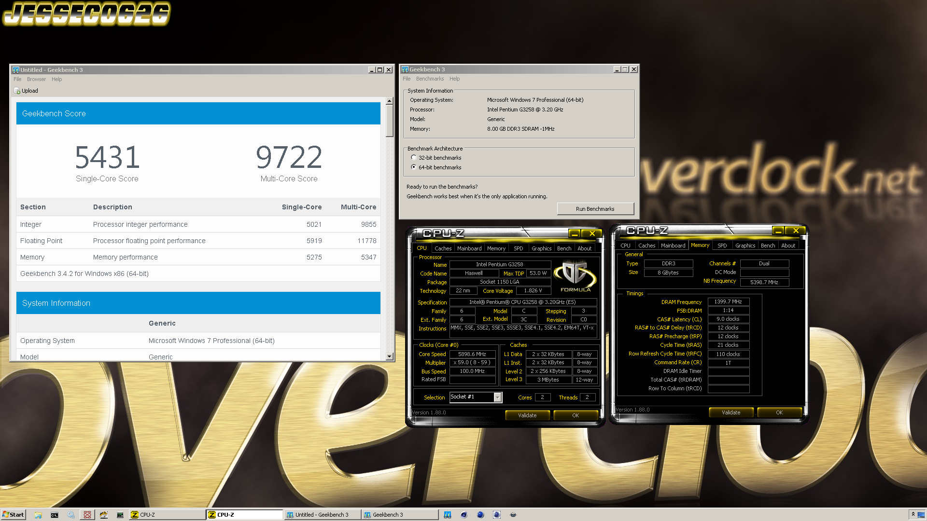Launch the command prompt icon in taskbar
Screen dimensions: 927x521
click(55, 515)
